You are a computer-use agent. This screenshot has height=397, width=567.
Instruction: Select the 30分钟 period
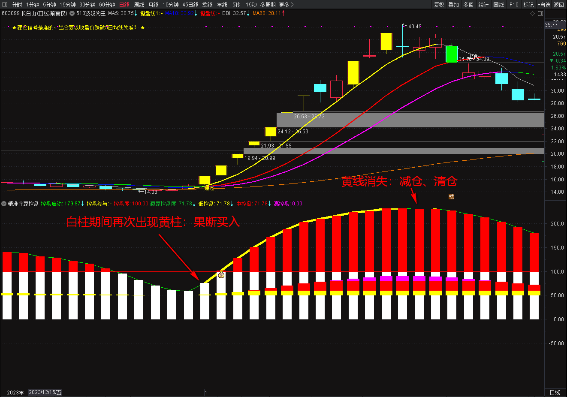tap(87, 5)
